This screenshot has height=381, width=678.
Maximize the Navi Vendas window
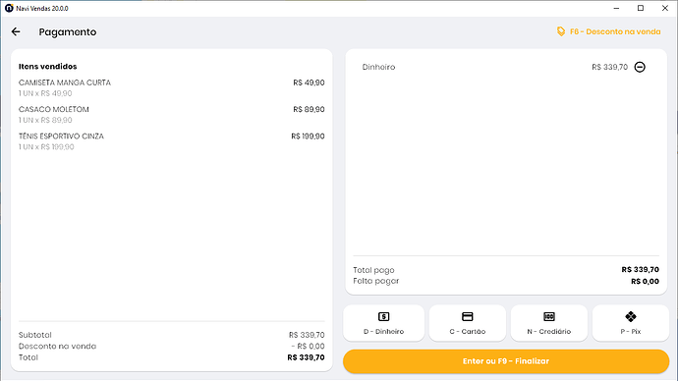click(x=641, y=8)
